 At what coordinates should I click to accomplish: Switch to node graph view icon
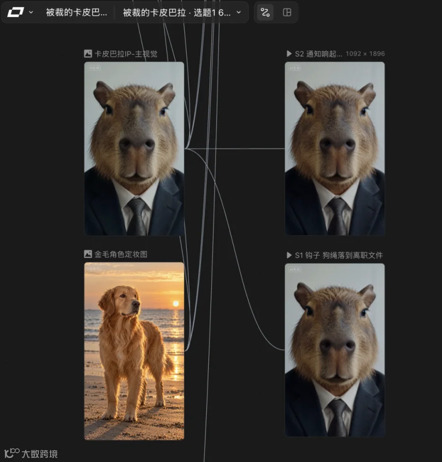265,12
